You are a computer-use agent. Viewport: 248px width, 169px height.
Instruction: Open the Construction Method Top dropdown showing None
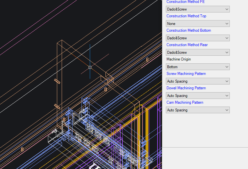(x=198, y=24)
